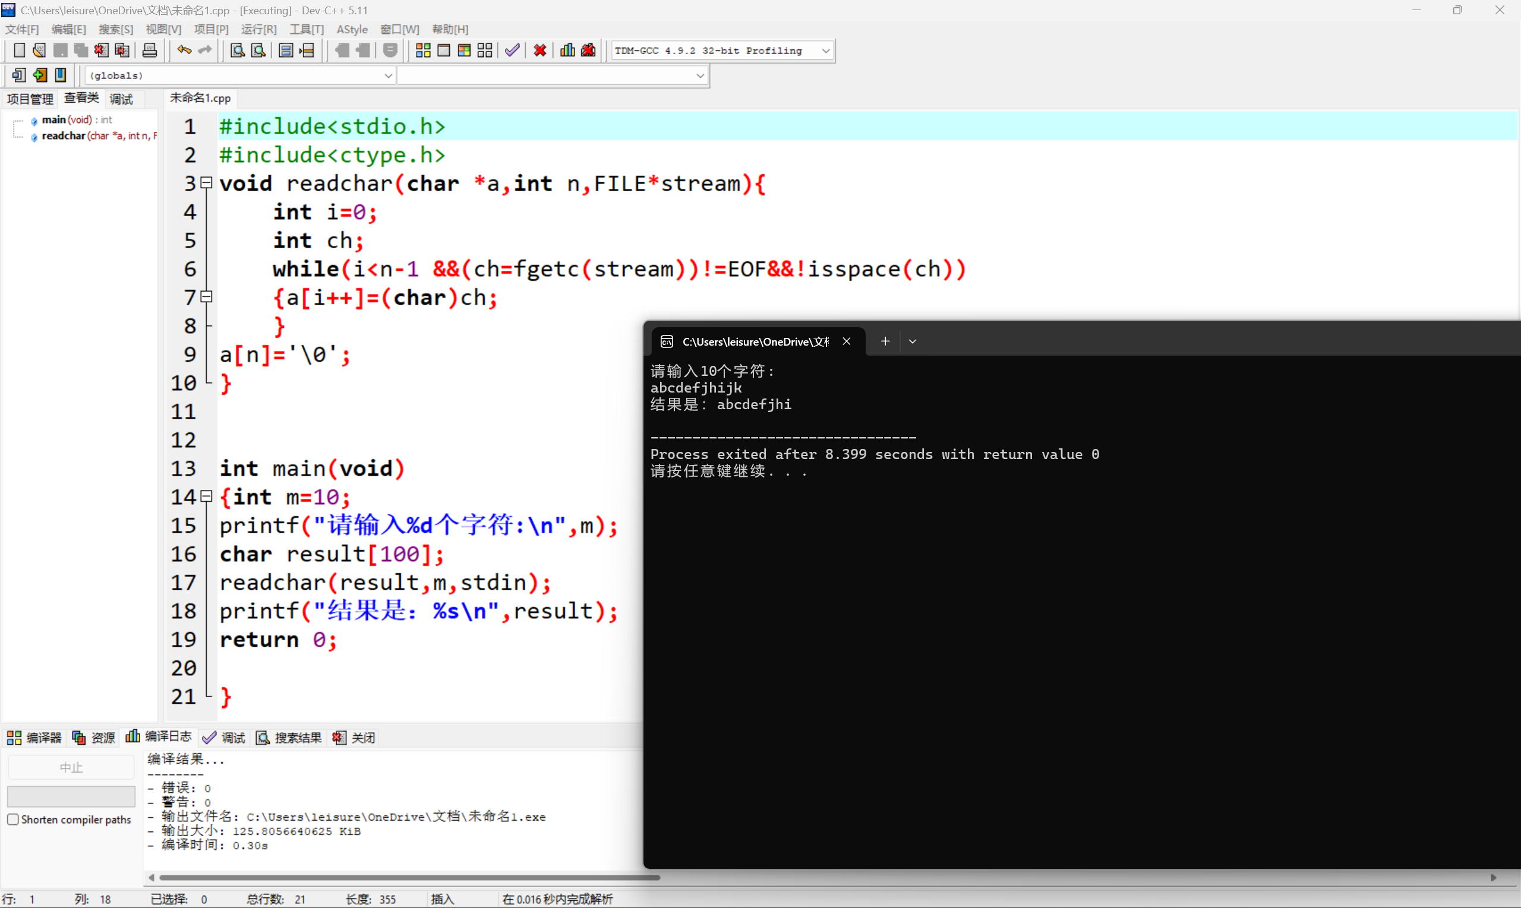Open the Find dialog with magnifier icon
1521x908 pixels.
point(237,50)
